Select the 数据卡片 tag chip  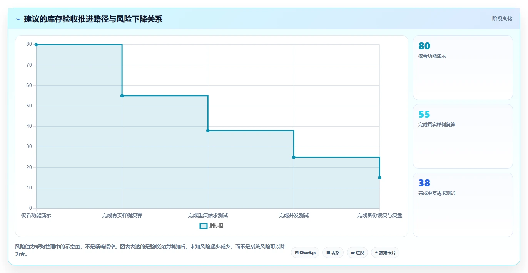pos(385,253)
